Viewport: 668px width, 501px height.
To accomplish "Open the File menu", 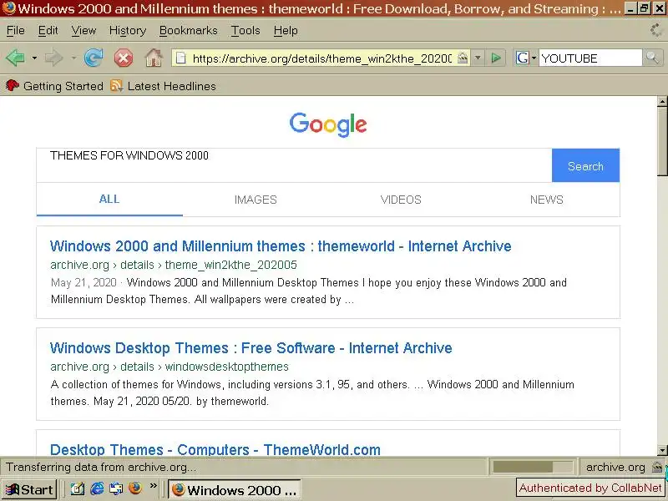I will tap(16, 31).
